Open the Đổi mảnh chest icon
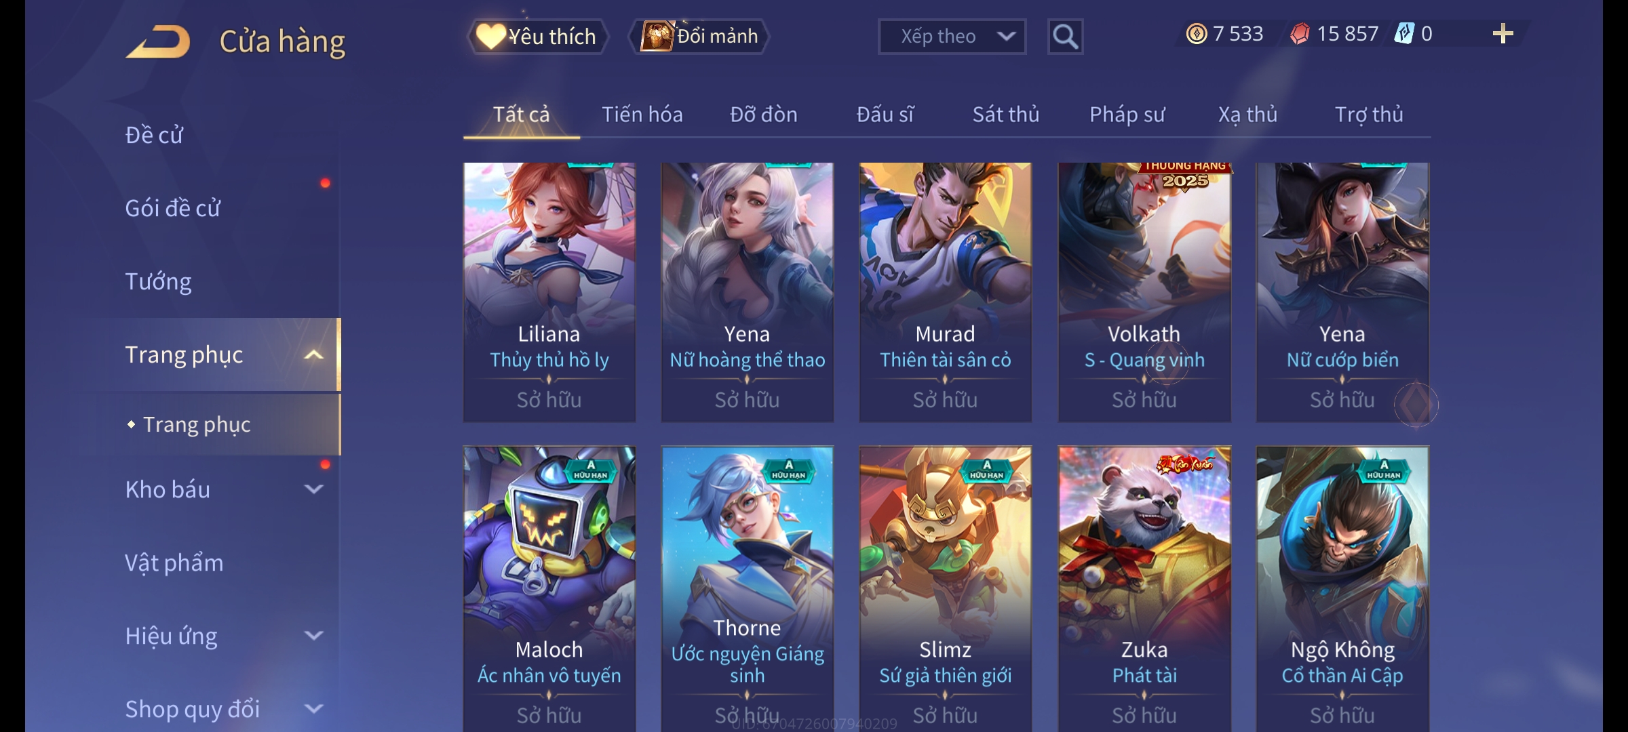 coord(657,36)
